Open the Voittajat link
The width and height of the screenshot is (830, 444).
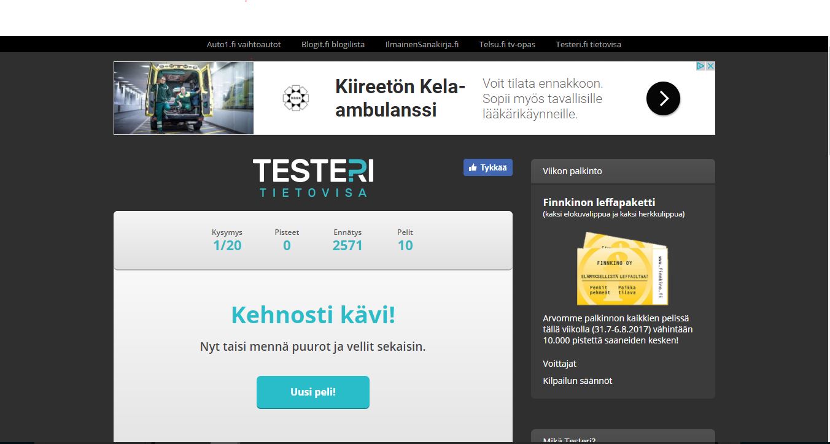click(559, 364)
